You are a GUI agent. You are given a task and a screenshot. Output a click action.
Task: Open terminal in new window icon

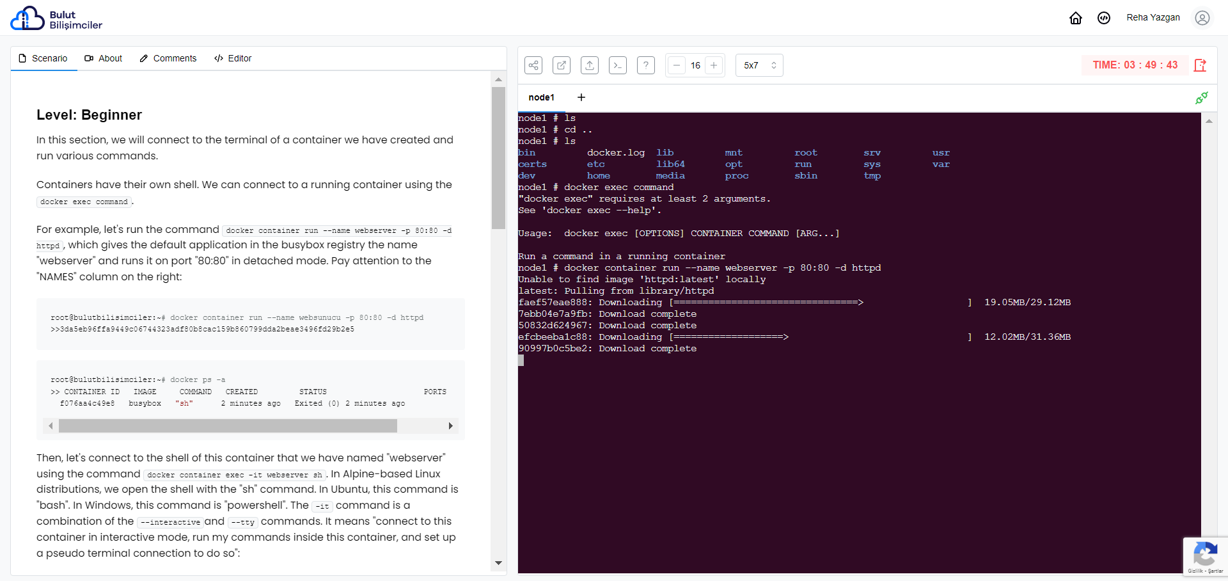pos(562,65)
